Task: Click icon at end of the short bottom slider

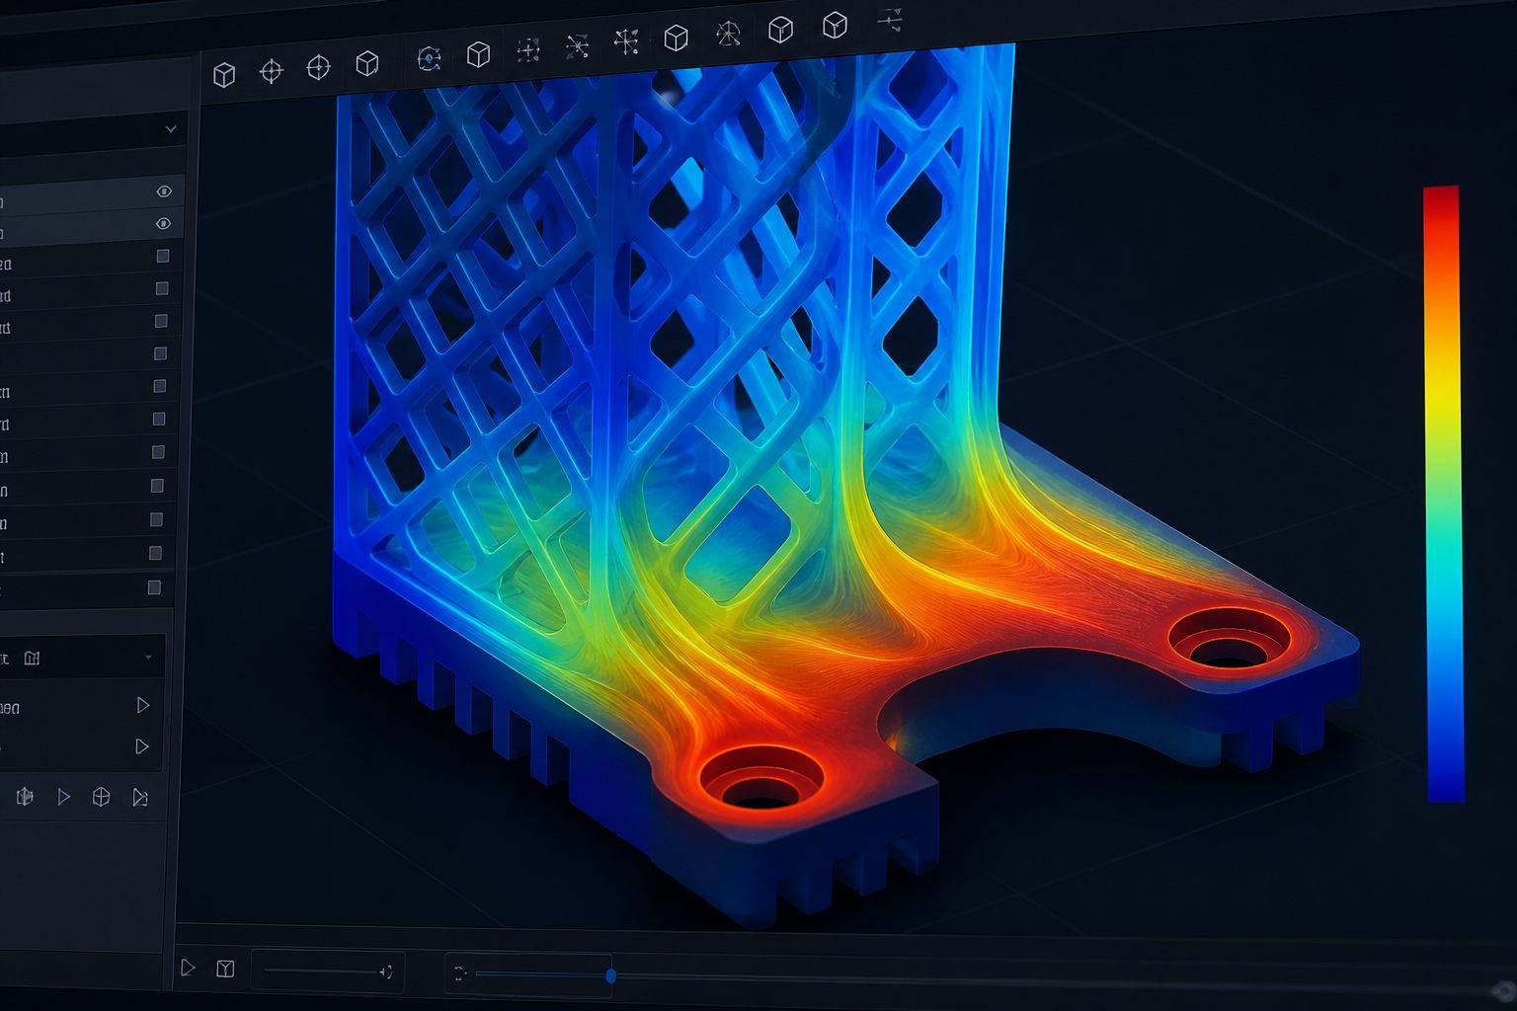Action: (x=386, y=972)
